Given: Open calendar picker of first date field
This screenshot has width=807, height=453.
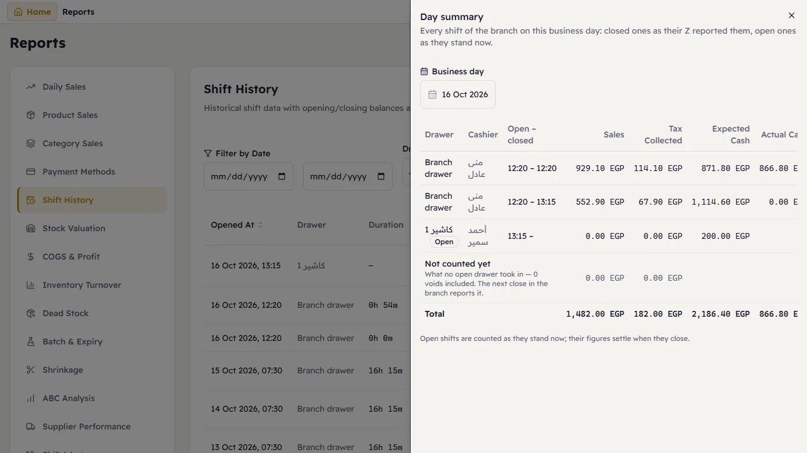Looking at the screenshot, I should tap(282, 176).
